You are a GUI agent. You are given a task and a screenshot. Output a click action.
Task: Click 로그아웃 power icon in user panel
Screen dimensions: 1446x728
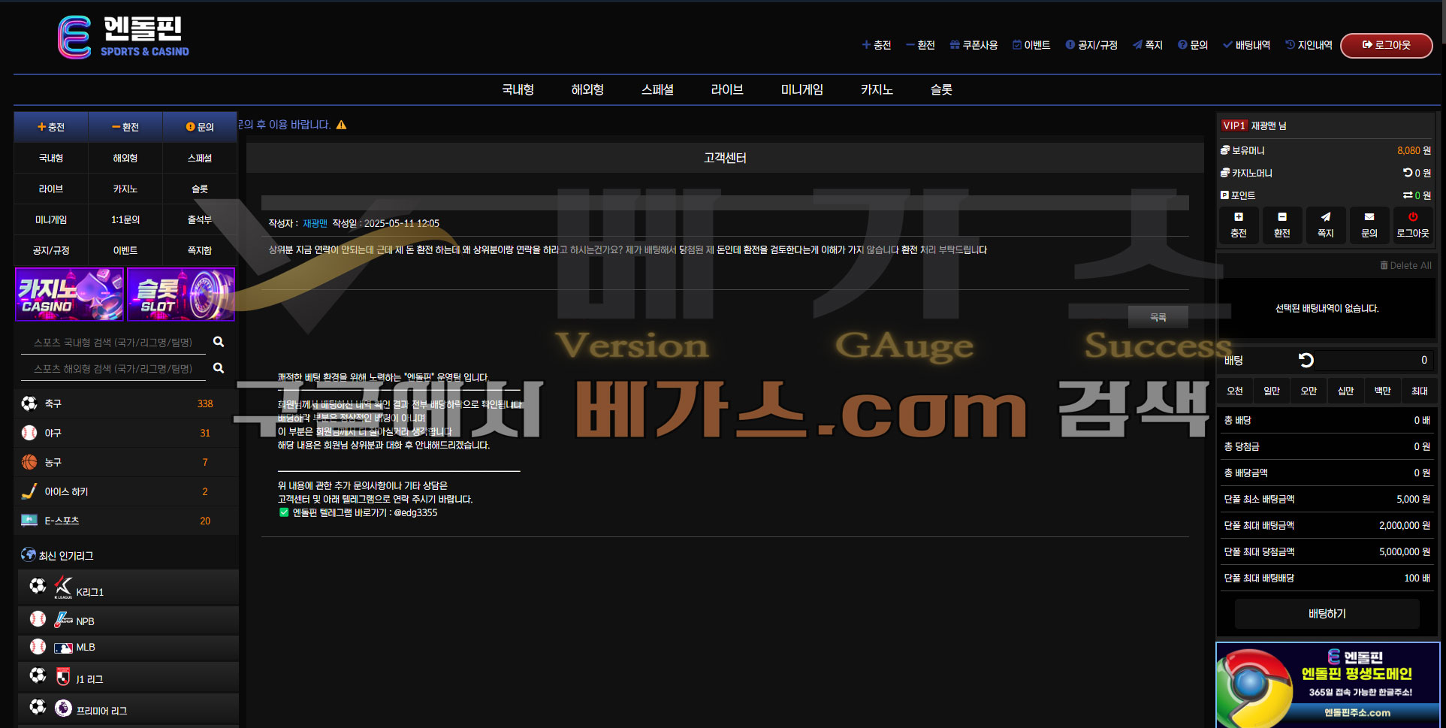[1412, 225]
